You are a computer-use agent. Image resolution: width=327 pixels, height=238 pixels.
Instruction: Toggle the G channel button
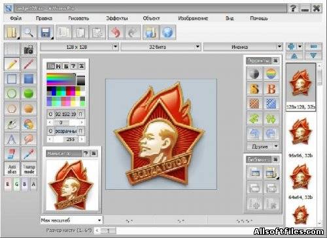point(16,185)
